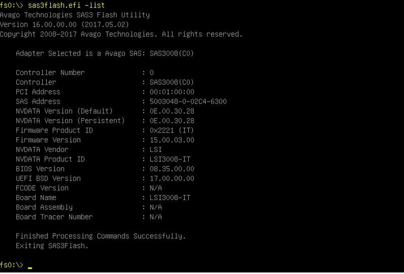The height and width of the screenshot is (274, 404).
Task: Click the UEFI BSD Version value 17.00.00.00
Action: [x=172, y=178]
